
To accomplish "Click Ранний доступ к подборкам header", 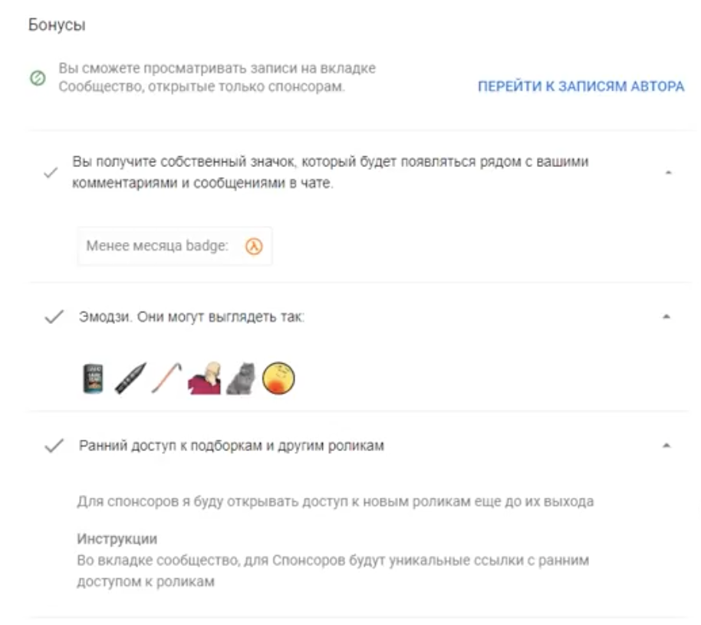I will point(231,446).
